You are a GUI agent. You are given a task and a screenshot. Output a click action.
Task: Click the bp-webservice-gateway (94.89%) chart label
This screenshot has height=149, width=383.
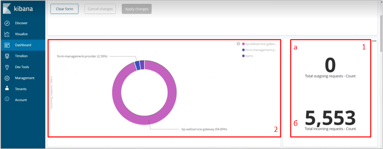[204, 129]
